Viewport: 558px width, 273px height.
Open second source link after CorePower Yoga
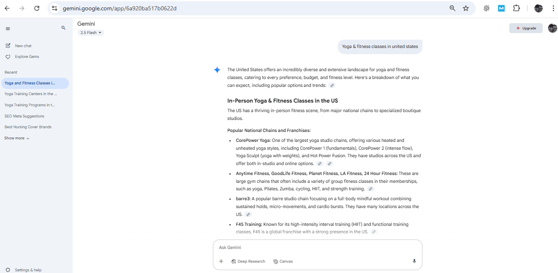pyautogui.click(x=329, y=164)
